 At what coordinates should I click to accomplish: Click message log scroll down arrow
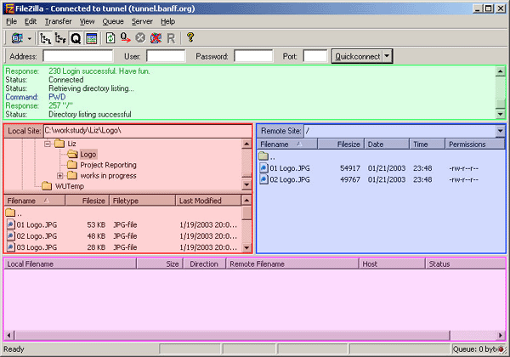(501, 114)
